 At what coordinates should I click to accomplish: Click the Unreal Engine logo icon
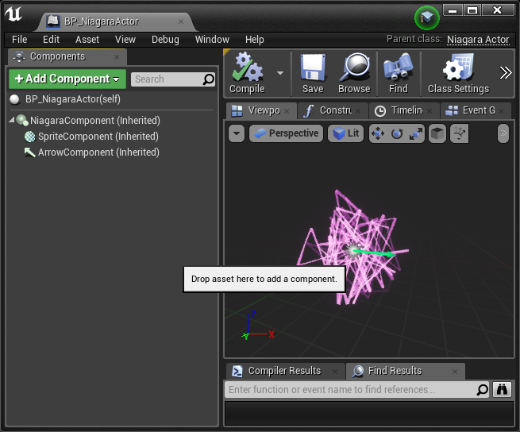tap(13, 14)
